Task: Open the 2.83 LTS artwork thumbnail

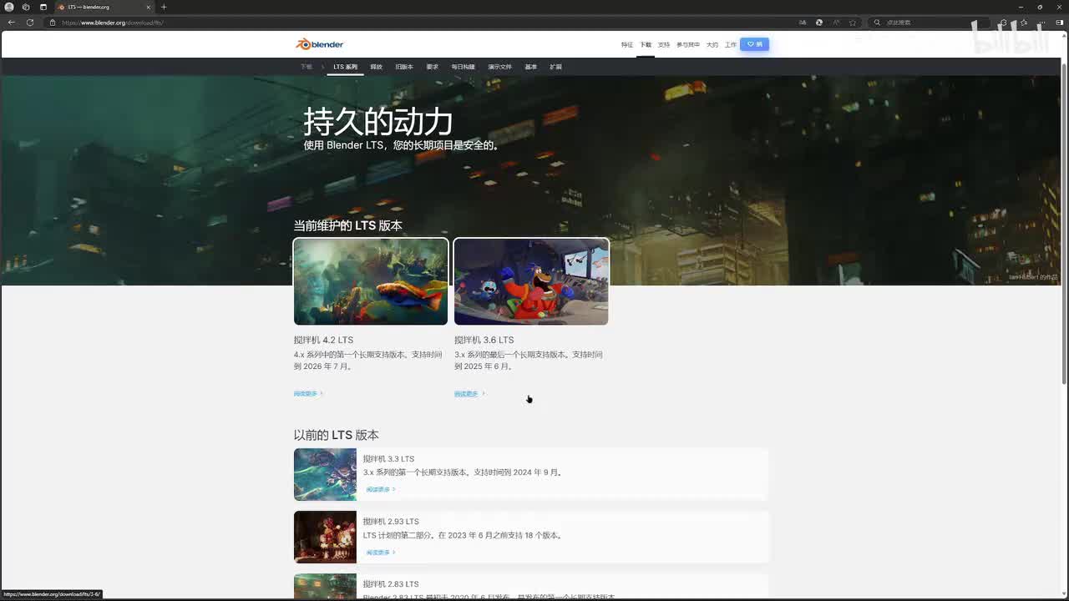Action: [x=325, y=586]
